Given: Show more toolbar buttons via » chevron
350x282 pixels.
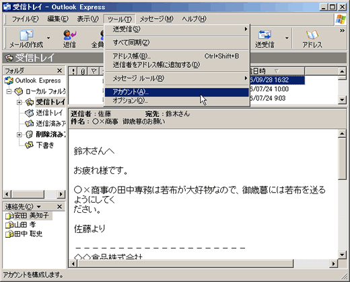Looking at the screenshot, I should click(342, 31).
